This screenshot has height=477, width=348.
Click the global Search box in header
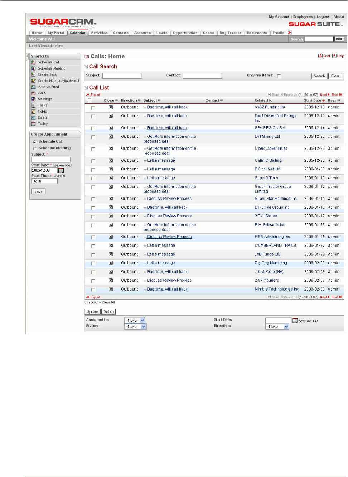point(319,39)
